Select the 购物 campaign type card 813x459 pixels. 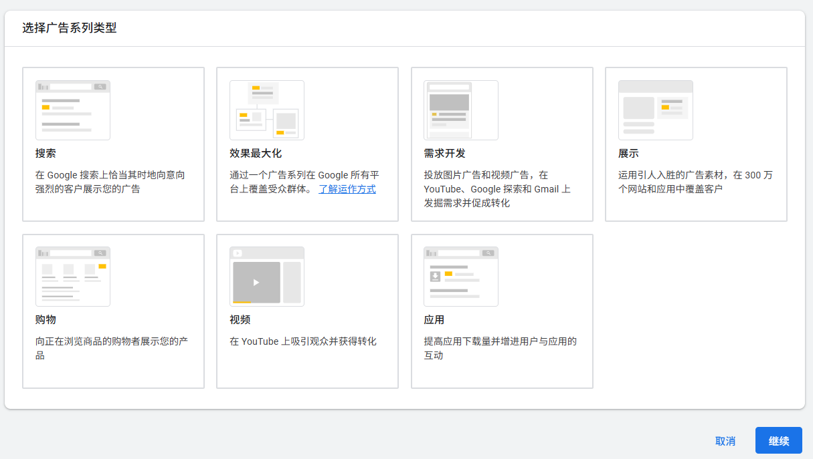(113, 311)
